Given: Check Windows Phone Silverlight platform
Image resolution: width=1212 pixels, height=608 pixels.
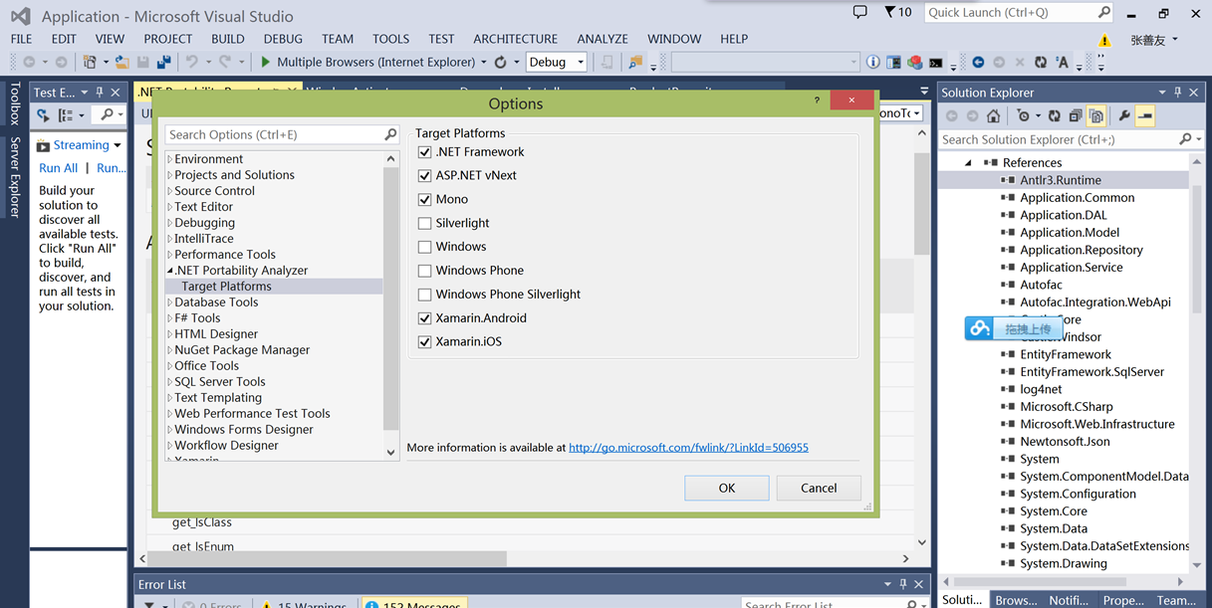Looking at the screenshot, I should click(425, 295).
